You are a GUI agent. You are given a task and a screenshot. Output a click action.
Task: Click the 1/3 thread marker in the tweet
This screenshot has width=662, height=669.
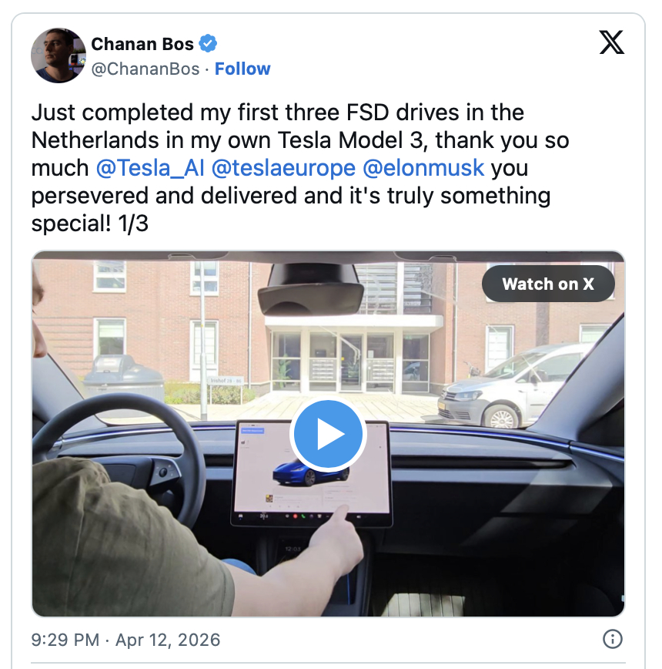(x=133, y=224)
